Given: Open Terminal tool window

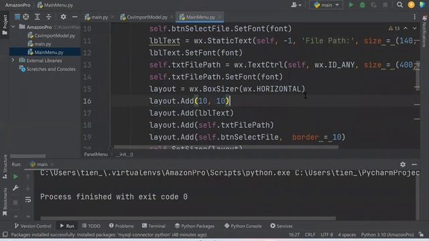Looking at the screenshot, I should click(x=154, y=226).
